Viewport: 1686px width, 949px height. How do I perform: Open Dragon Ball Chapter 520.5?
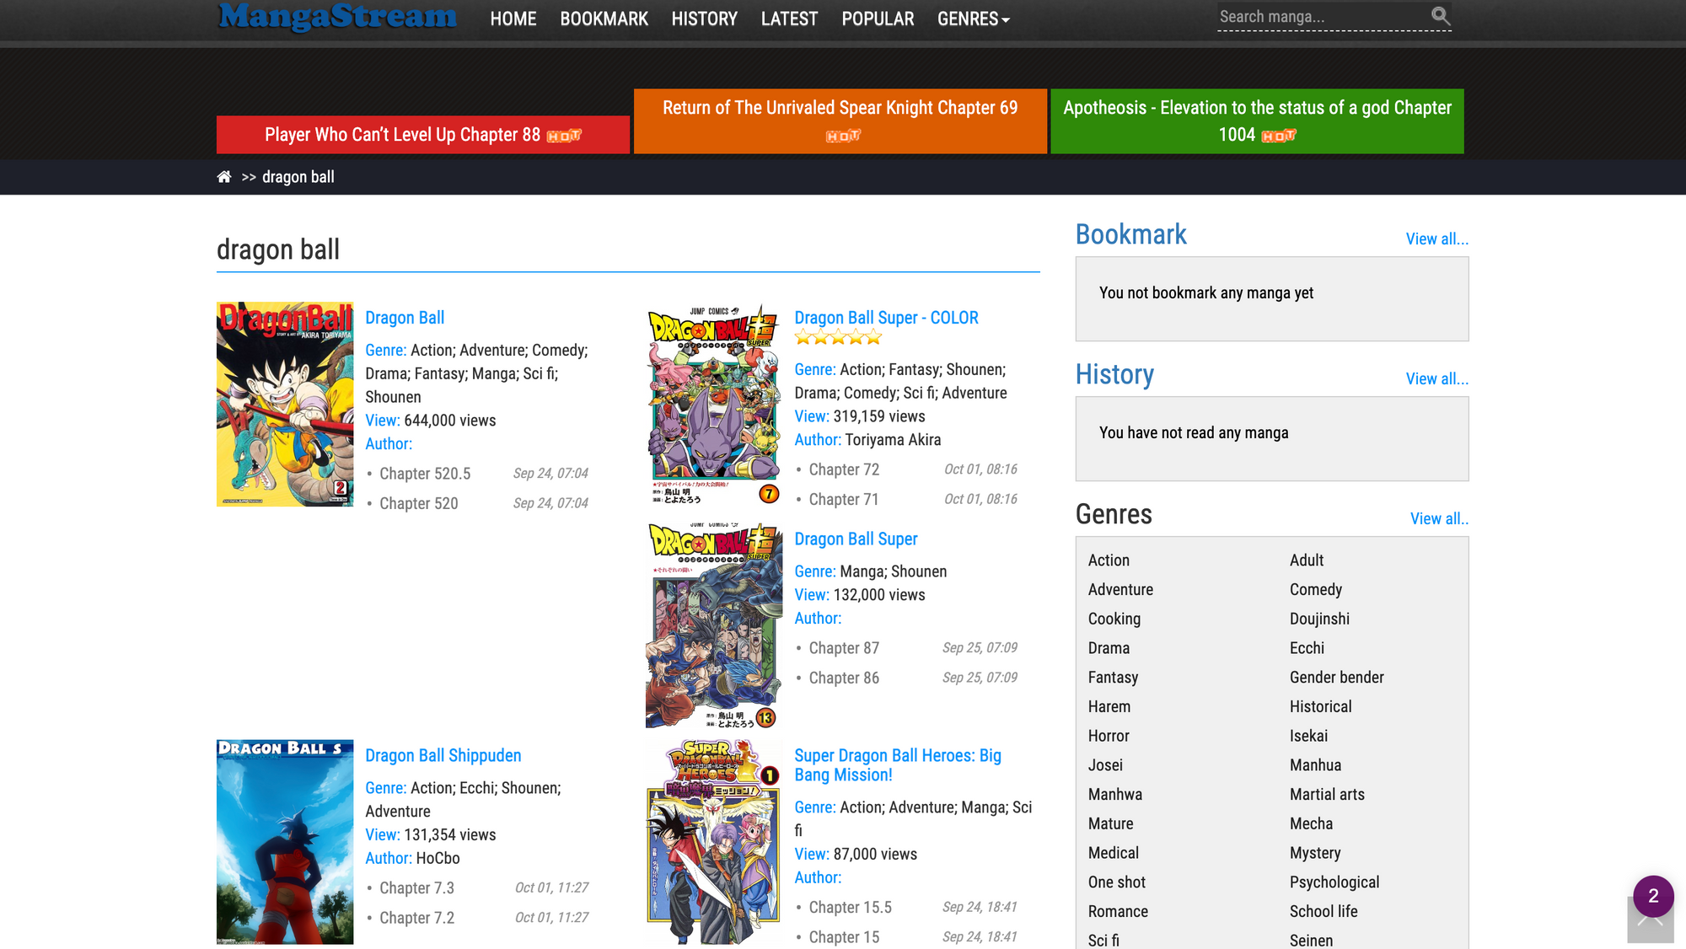click(425, 474)
